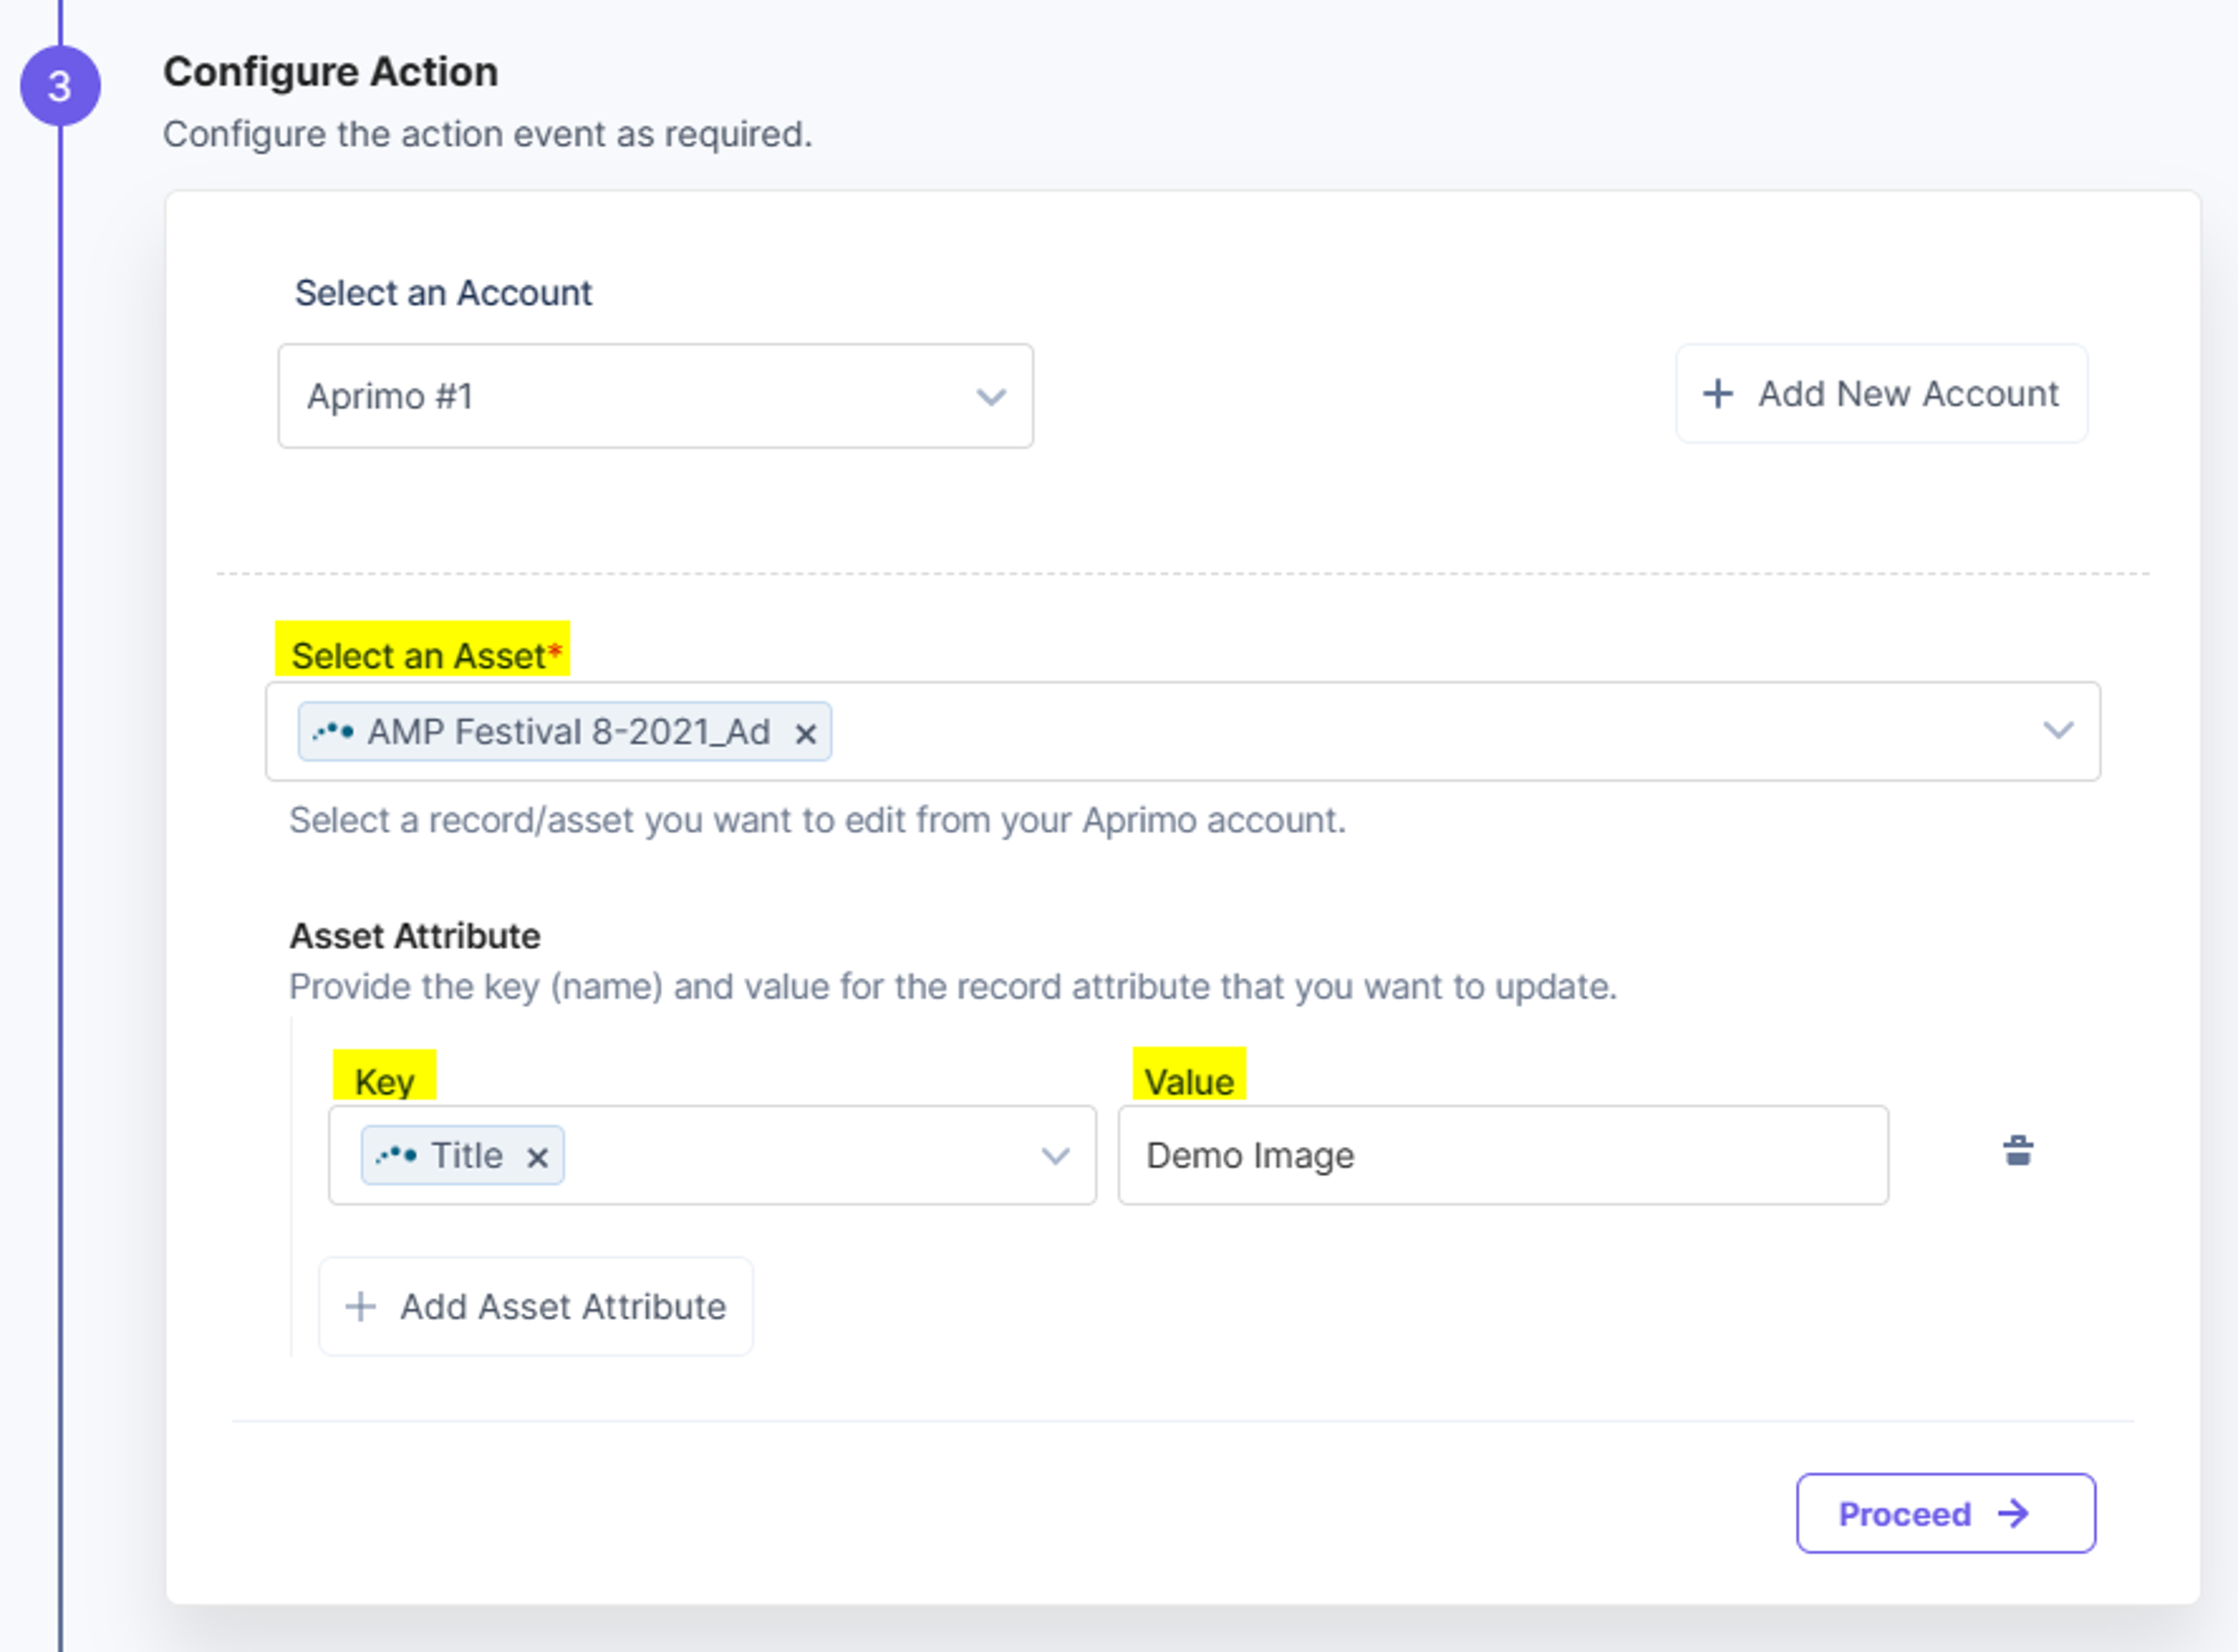Remove the AMP Festival 8-2021_Ad asset tag

805,734
